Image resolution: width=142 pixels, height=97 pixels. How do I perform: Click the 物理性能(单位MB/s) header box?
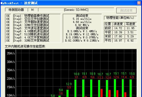(x=120, y=18)
